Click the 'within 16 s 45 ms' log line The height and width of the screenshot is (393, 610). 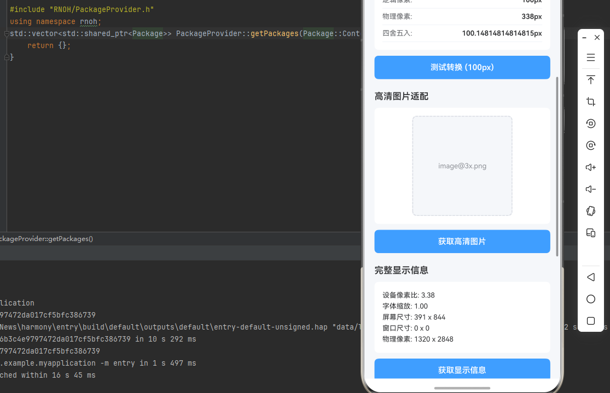[x=48, y=375]
